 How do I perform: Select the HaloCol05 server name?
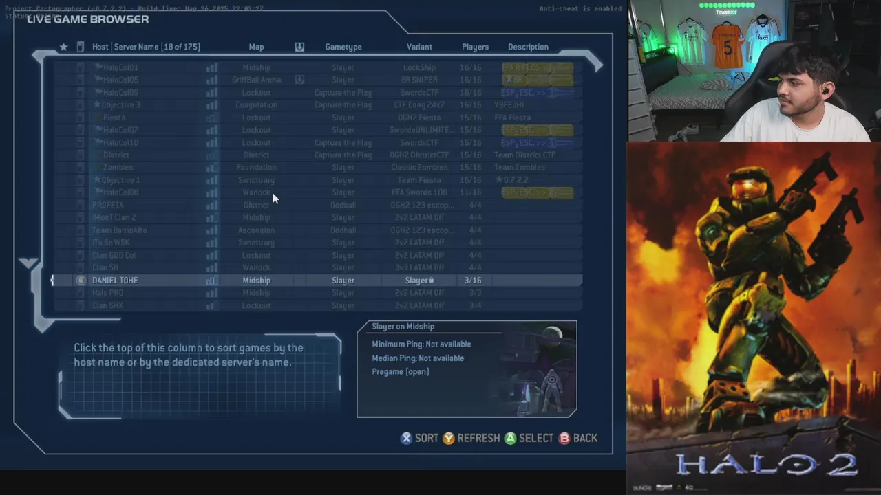coord(120,80)
